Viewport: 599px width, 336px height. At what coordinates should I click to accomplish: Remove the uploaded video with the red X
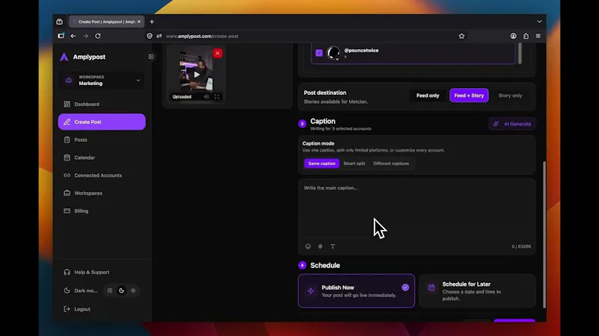click(217, 53)
